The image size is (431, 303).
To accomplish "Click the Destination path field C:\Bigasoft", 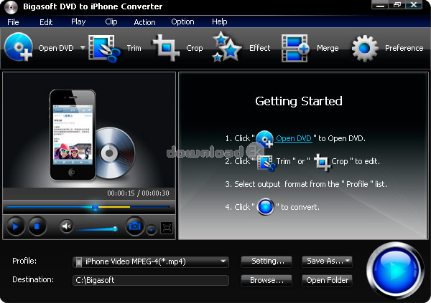I will [x=151, y=280].
